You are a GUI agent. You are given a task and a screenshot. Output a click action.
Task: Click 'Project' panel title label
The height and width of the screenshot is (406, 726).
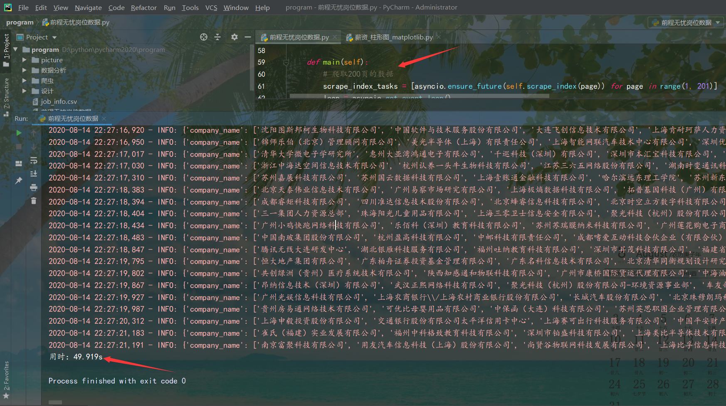[x=37, y=37]
